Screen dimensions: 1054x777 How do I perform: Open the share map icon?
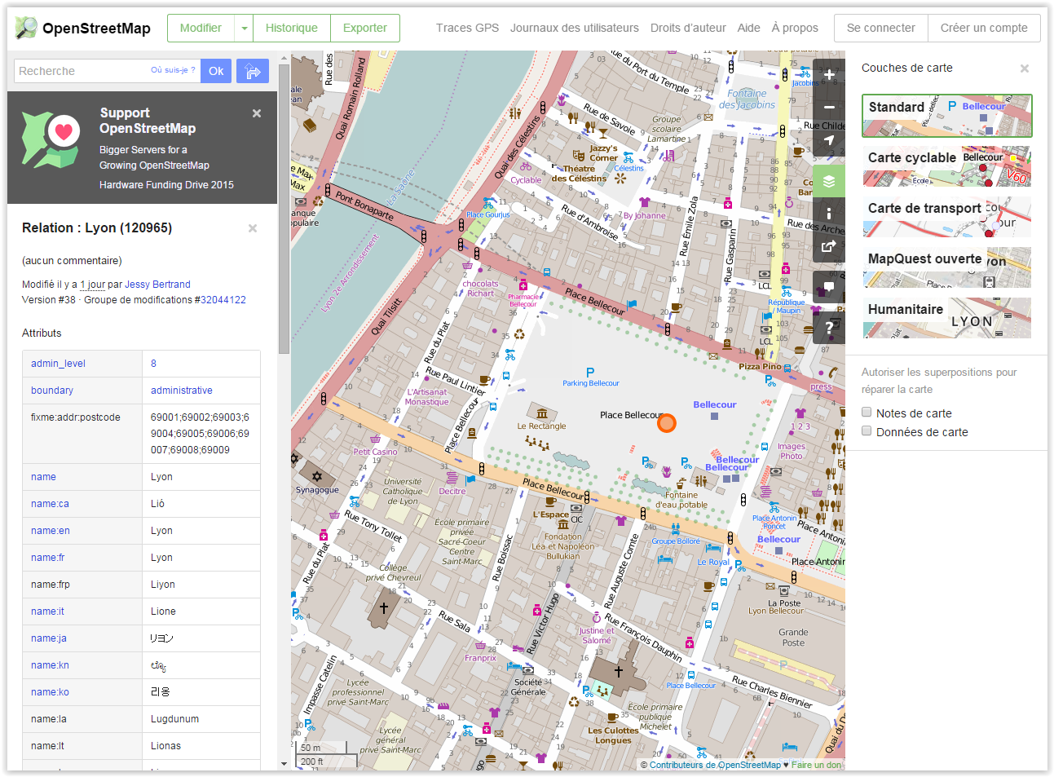pyautogui.click(x=829, y=246)
